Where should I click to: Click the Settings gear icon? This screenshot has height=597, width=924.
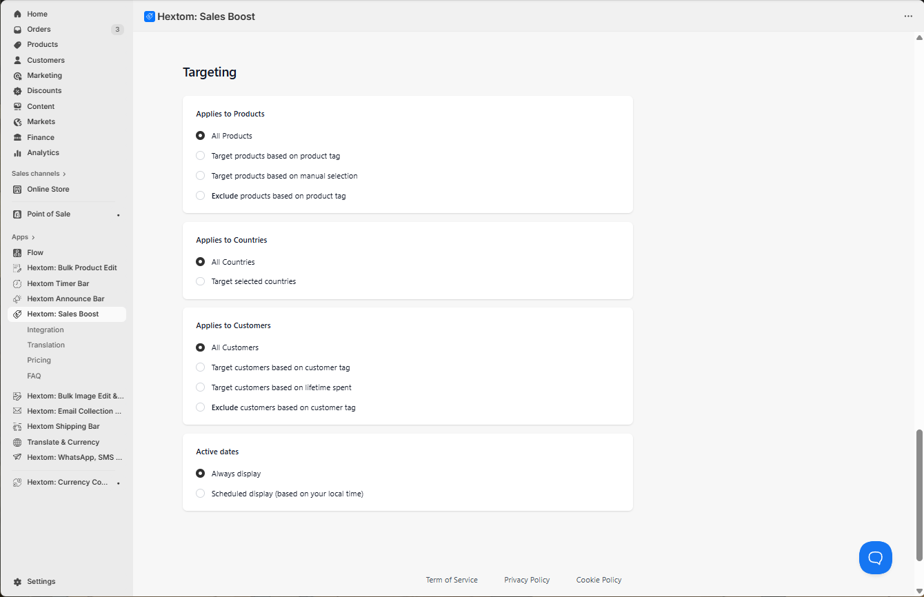pyautogui.click(x=18, y=582)
